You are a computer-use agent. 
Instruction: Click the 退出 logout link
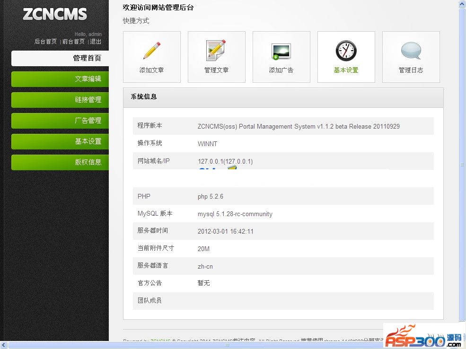pyautogui.click(x=96, y=42)
